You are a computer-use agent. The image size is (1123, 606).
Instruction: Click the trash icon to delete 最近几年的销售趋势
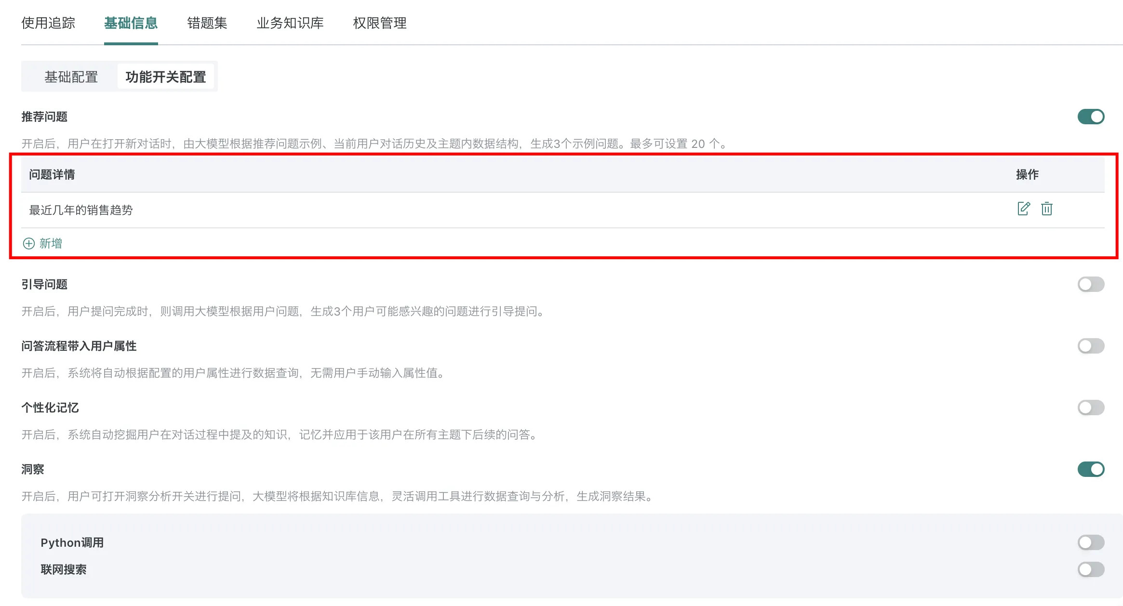point(1046,209)
